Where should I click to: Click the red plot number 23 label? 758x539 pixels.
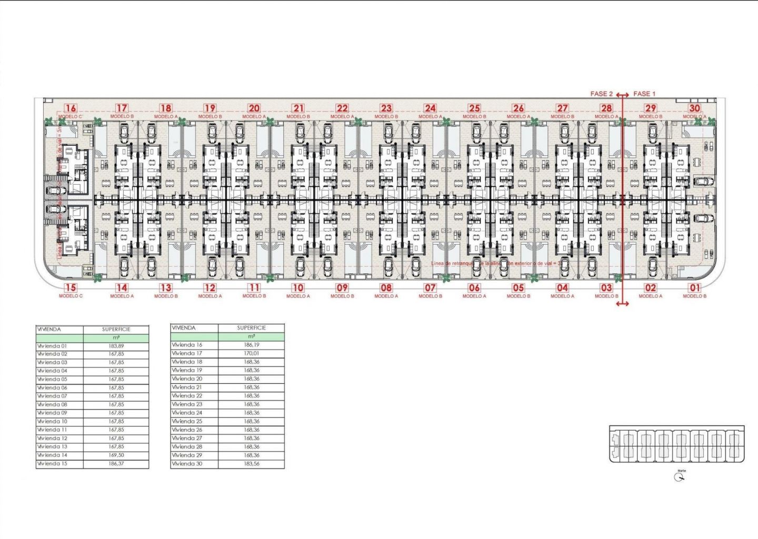(x=386, y=108)
